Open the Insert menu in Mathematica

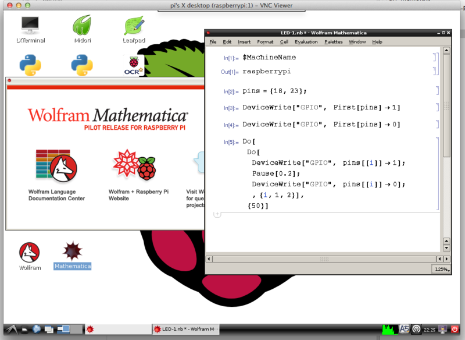pos(244,42)
